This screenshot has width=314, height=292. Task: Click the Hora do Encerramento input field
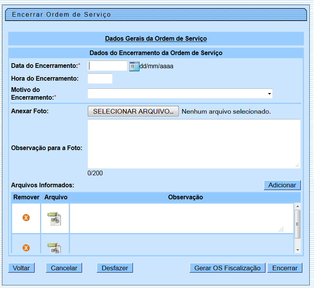100,78
